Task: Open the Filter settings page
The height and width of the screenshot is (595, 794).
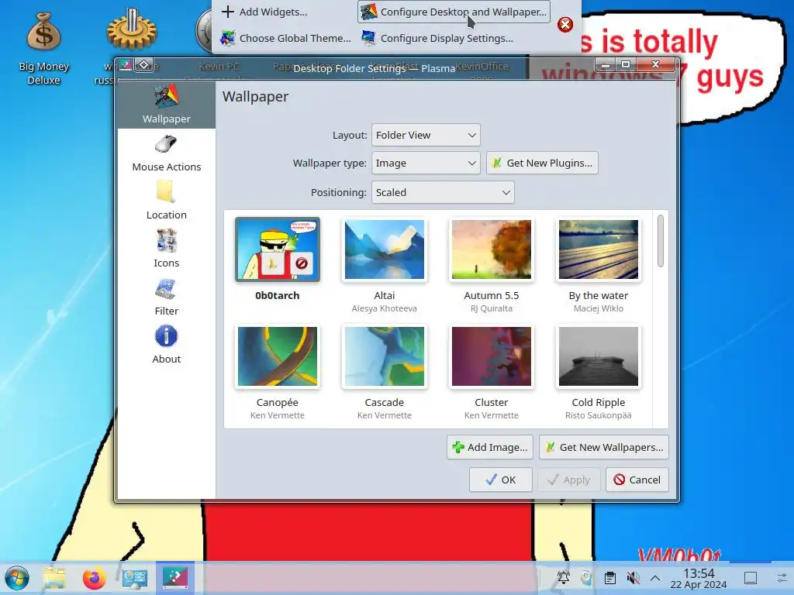Action: tap(166, 297)
